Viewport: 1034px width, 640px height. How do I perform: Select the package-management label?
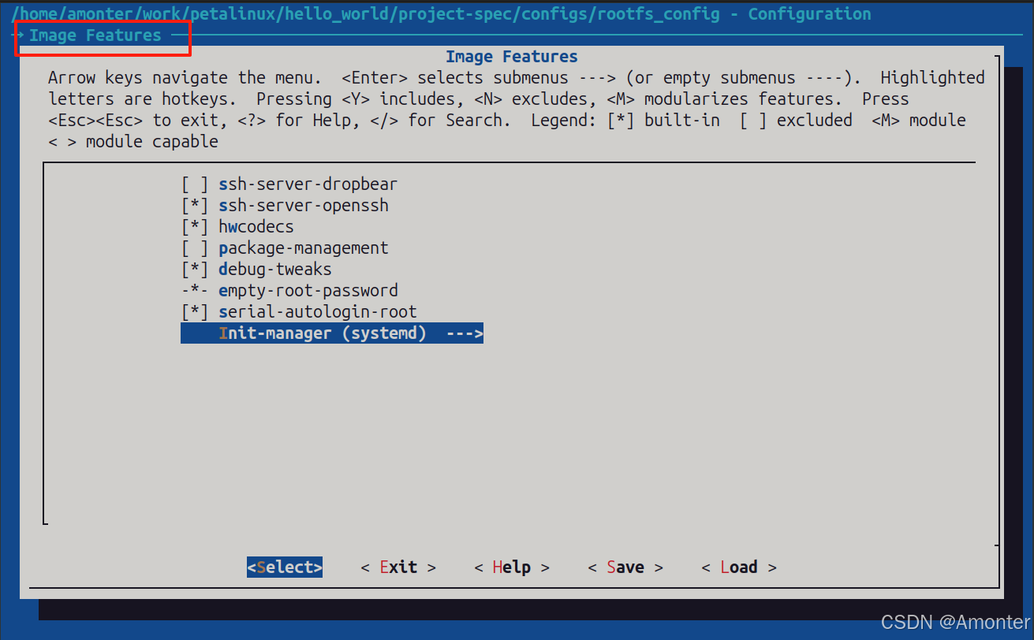304,248
